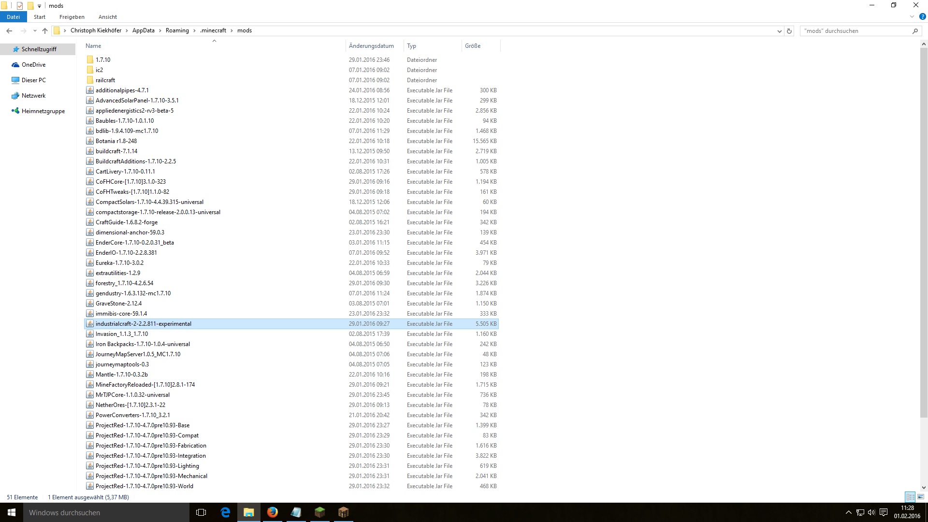Open Edge browser from the taskbar

(x=225, y=512)
